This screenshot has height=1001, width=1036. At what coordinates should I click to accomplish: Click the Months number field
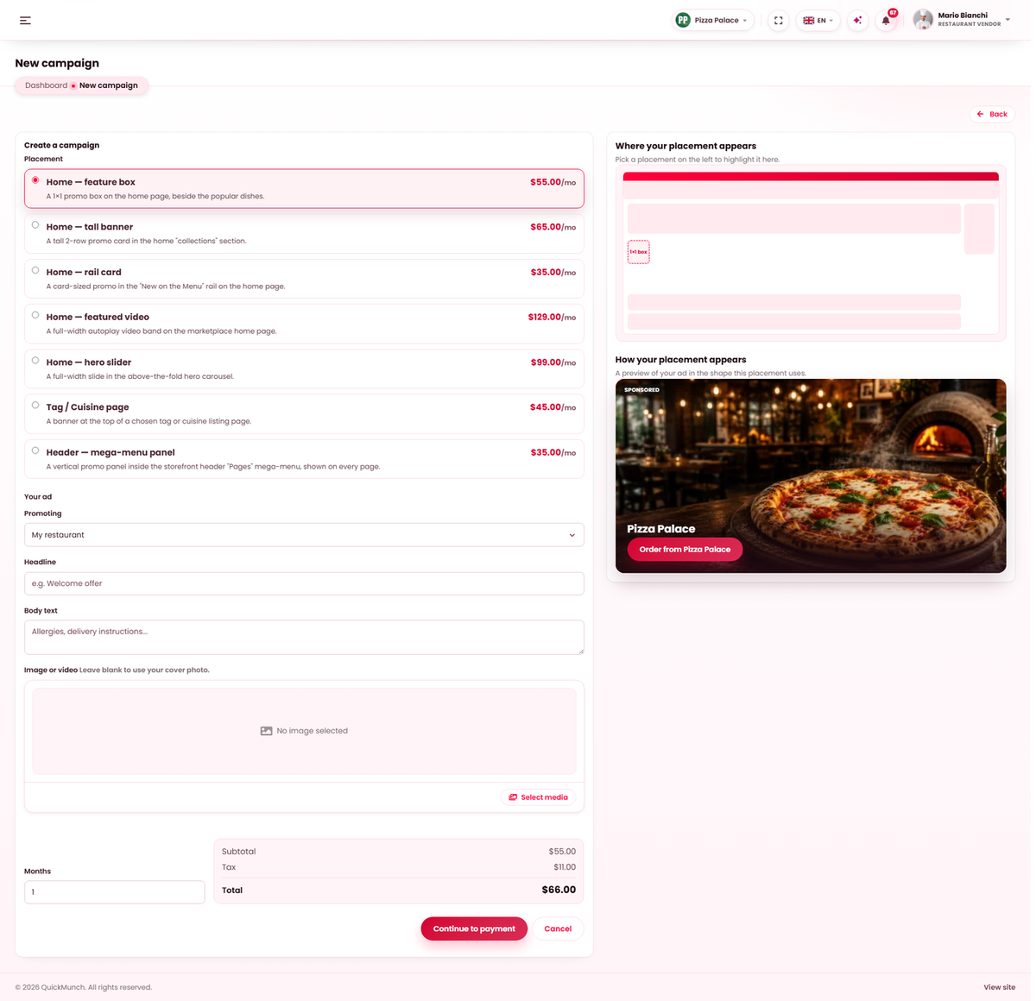(x=114, y=892)
